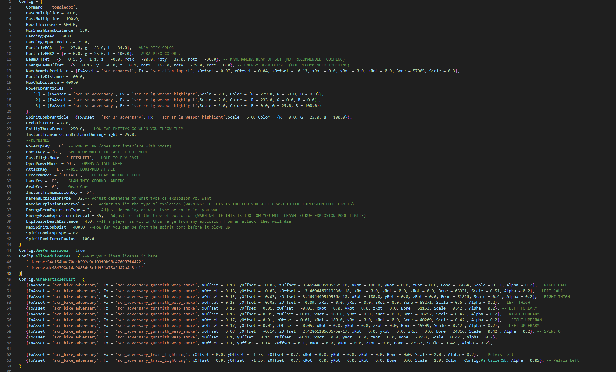Click the 'scr_alien_impact' Fx string
Image resolution: width=616 pixels, height=372 pixels.
[171, 71]
